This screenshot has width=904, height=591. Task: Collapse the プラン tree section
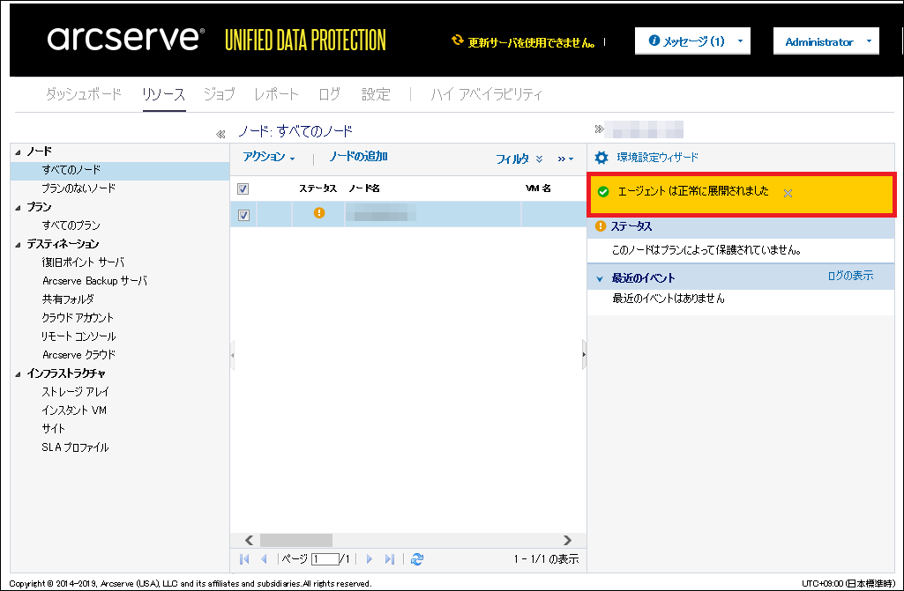click(18, 207)
